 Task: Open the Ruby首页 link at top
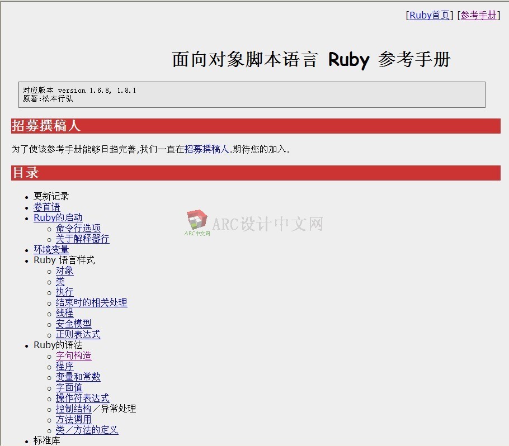click(429, 16)
